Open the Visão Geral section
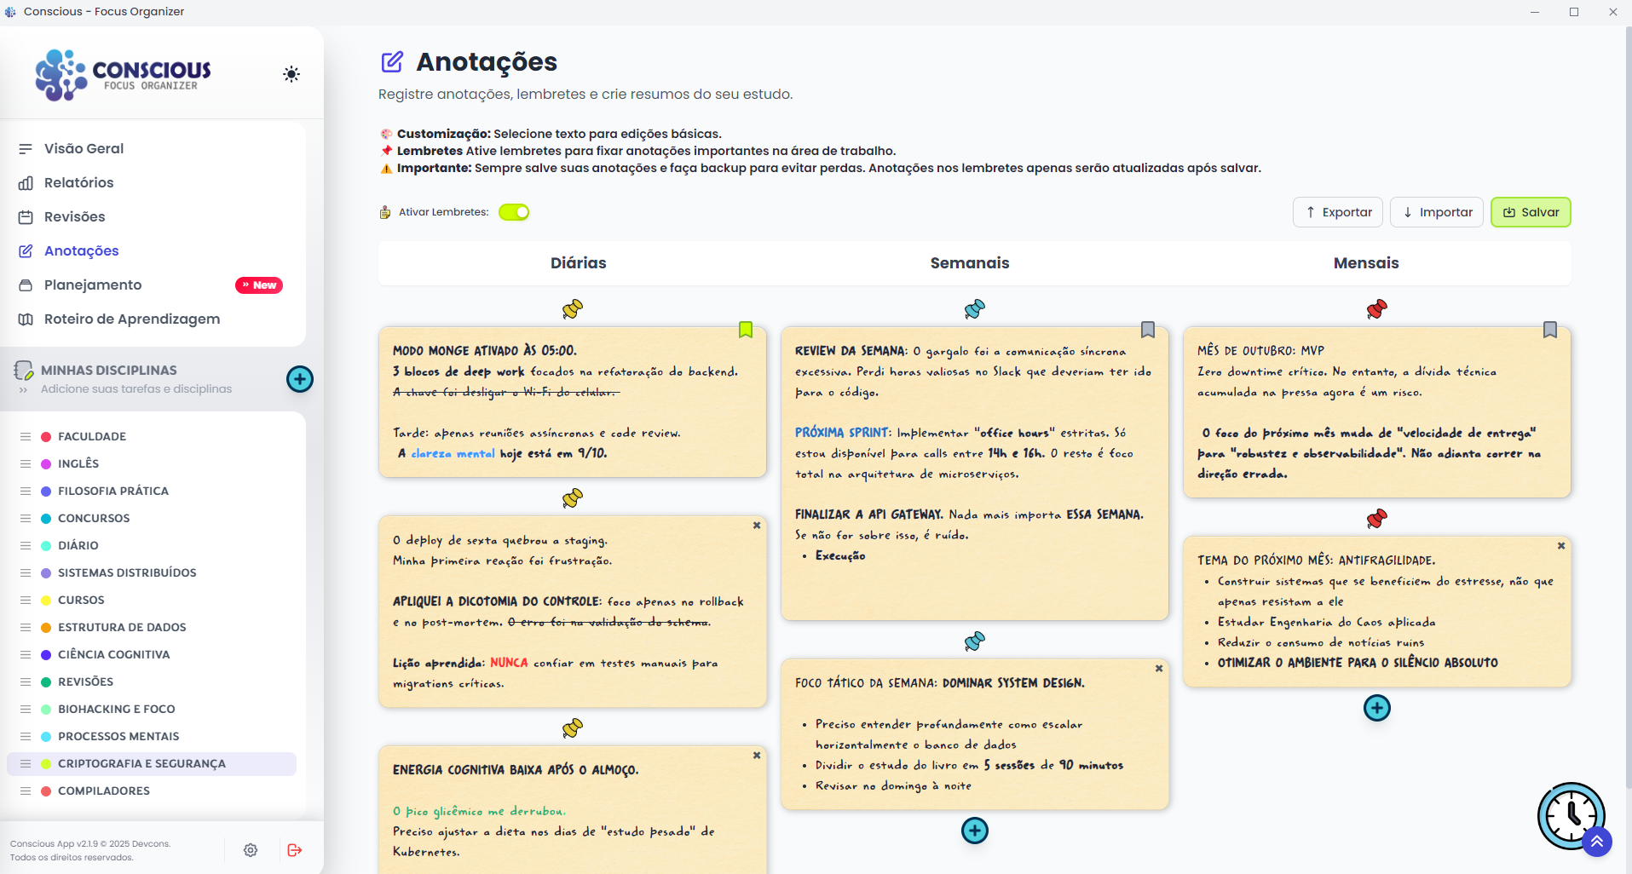This screenshot has width=1632, height=874. pos(84,148)
